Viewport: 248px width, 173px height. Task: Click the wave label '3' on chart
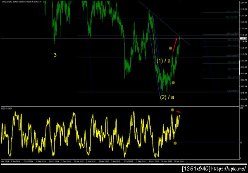[55, 55]
